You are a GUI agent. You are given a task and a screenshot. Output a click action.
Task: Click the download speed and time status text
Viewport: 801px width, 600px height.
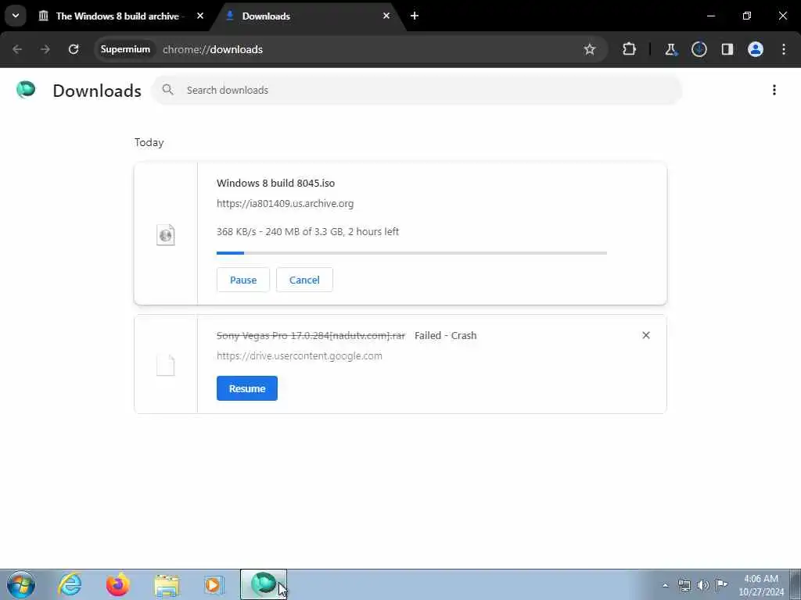[x=307, y=231]
